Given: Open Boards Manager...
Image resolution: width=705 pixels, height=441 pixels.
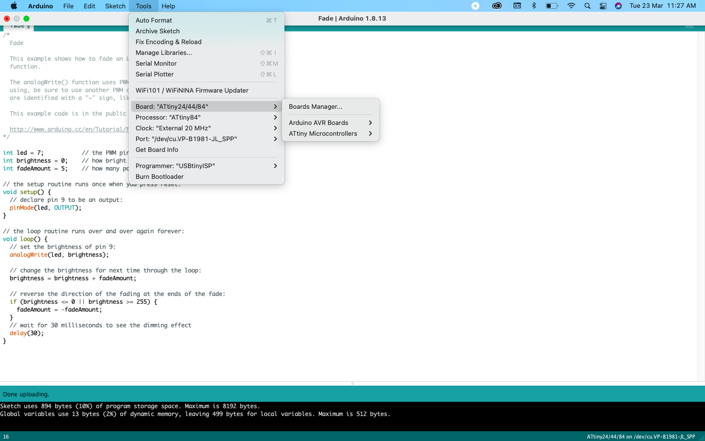Looking at the screenshot, I should click(330, 106).
